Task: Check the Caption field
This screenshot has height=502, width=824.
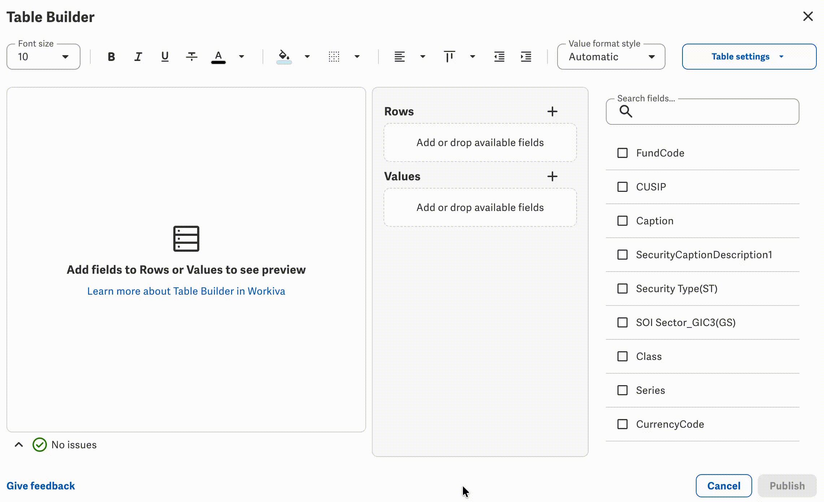Action: [623, 221]
